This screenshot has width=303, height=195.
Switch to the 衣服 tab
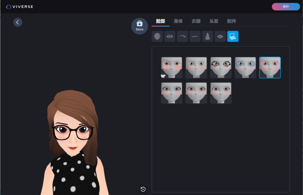(x=196, y=21)
